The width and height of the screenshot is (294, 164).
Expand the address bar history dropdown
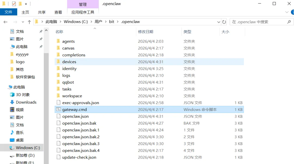point(219,22)
